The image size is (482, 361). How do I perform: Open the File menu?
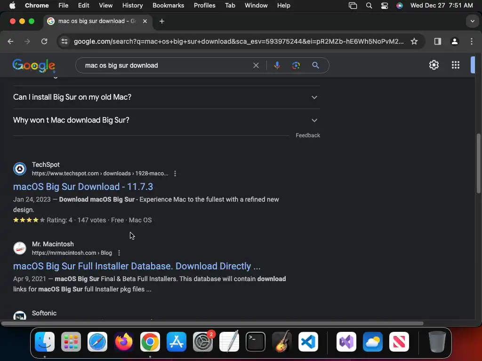coord(64,6)
